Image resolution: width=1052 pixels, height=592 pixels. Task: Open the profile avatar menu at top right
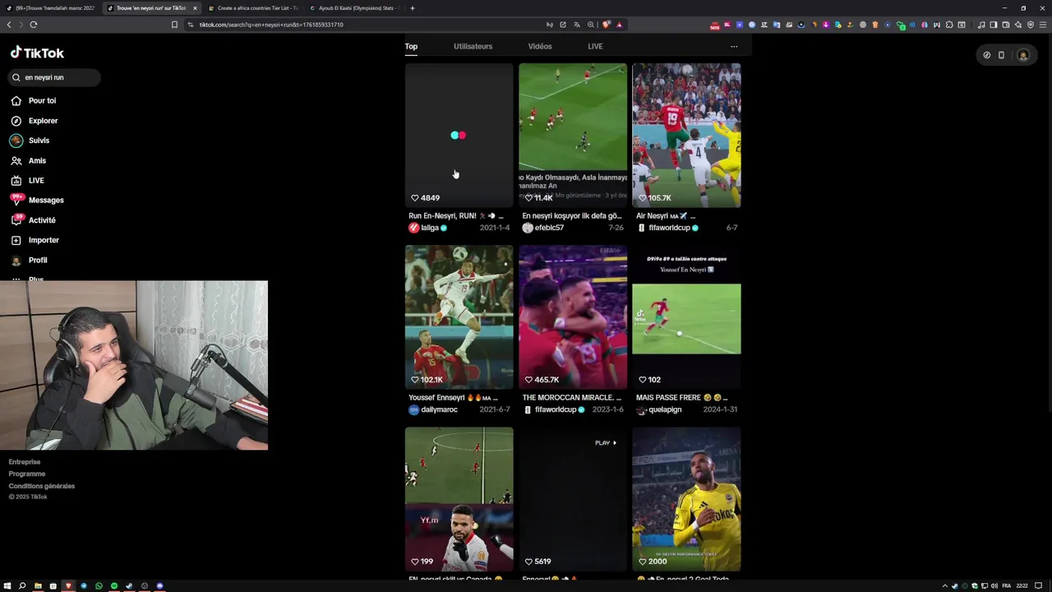[1023, 55]
